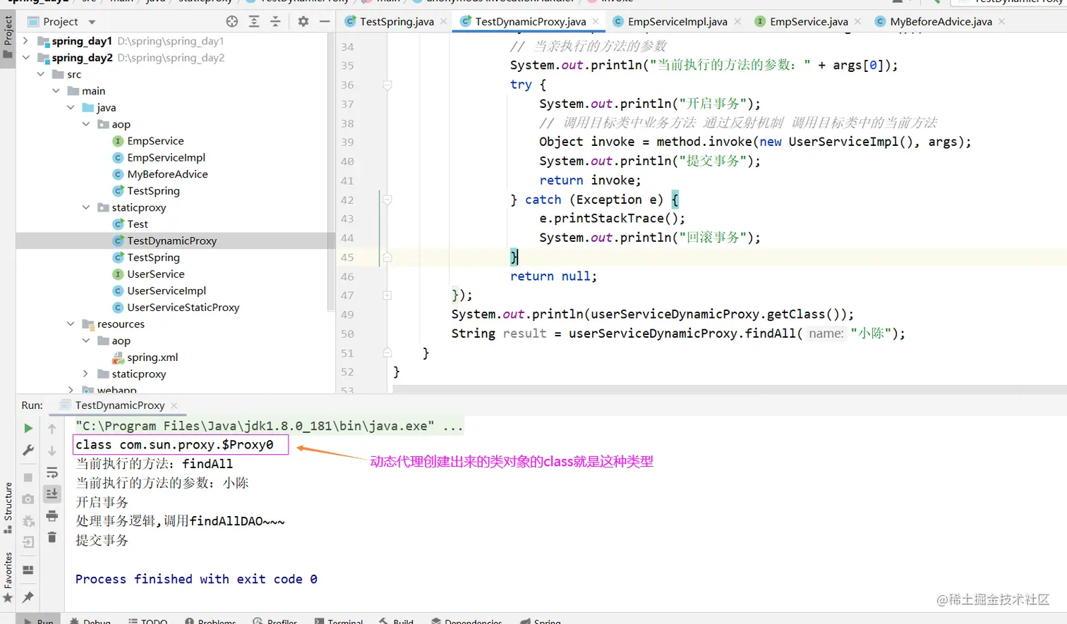Click the grayed bug icon in Run toolbar
The height and width of the screenshot is (624, 1067).
[28, 521]
